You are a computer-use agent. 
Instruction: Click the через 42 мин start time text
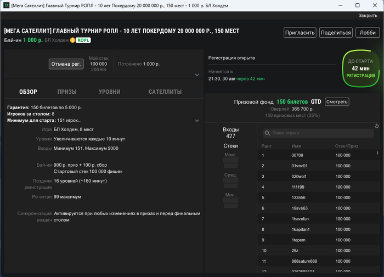coord(250,79)
